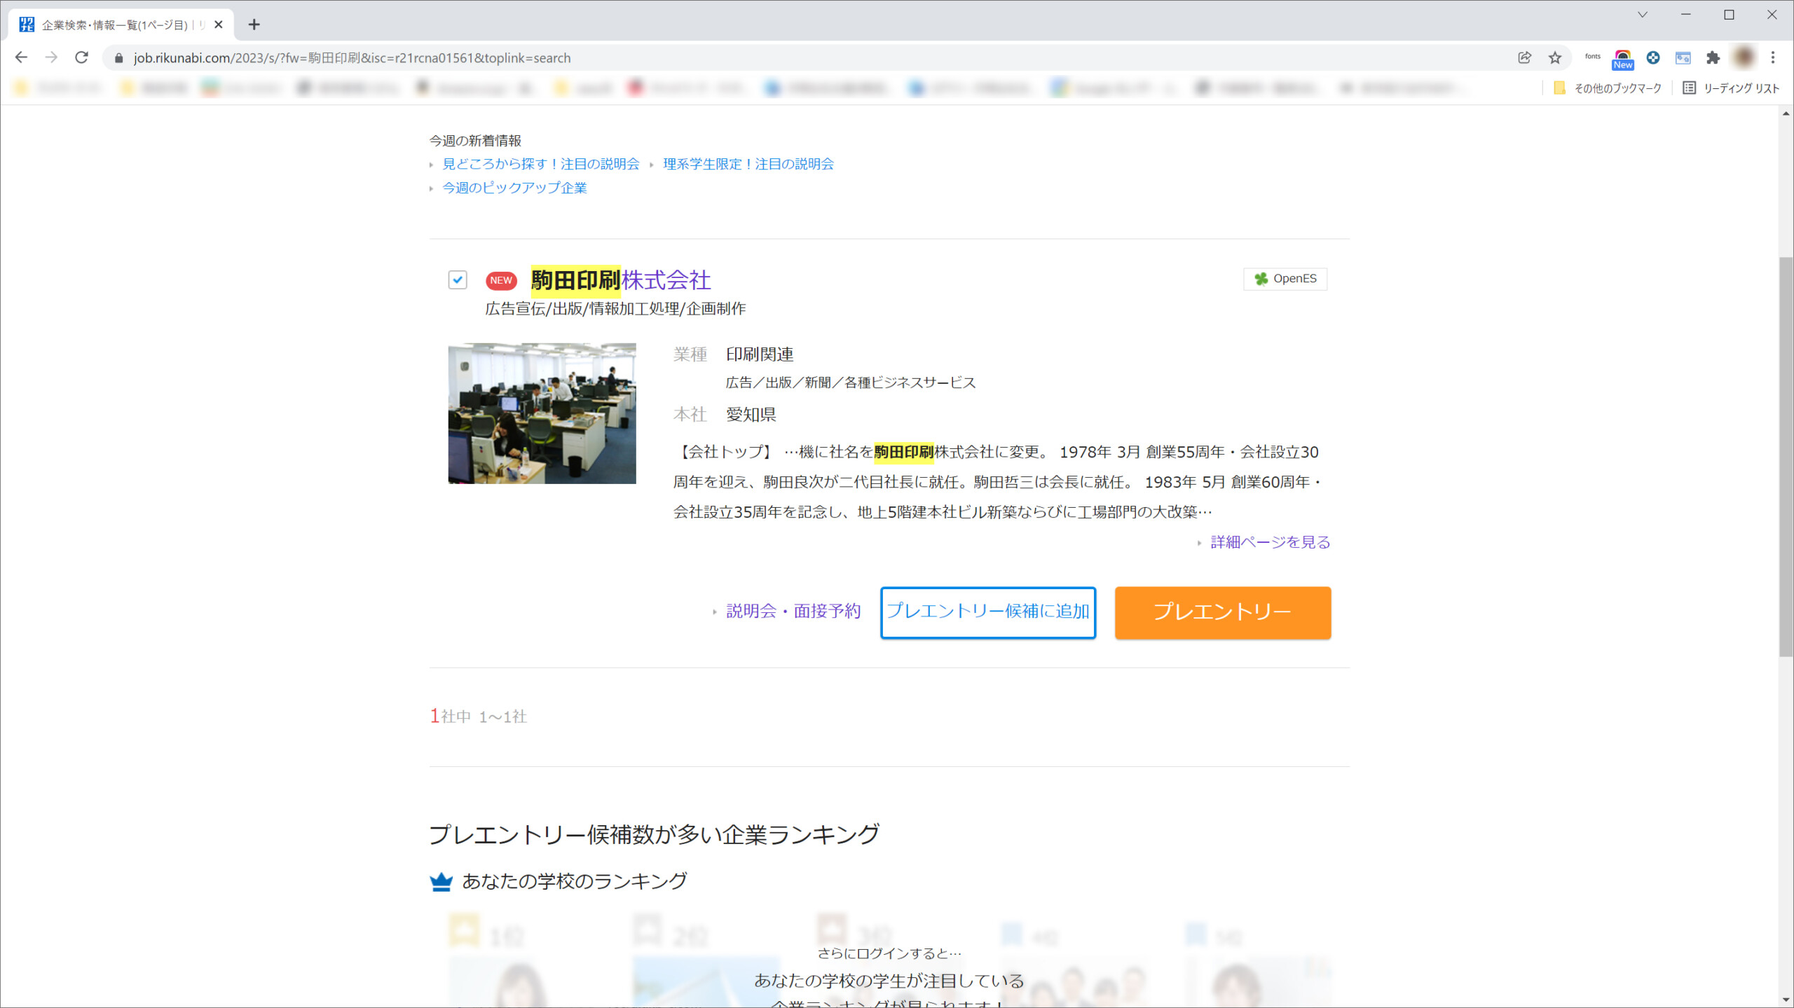The width and height of the screenshot is (1794, 1008).
Task: Open 駒田印刷株式会社 company title link
Action: coord(621,280)
